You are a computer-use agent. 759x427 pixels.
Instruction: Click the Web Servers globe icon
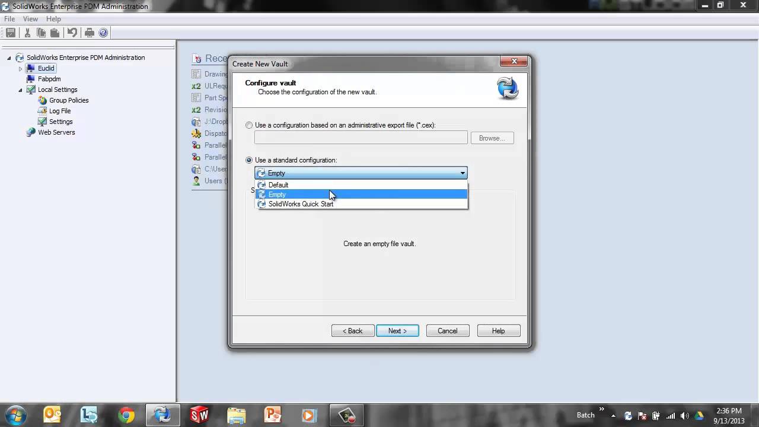tap(31, 132)
